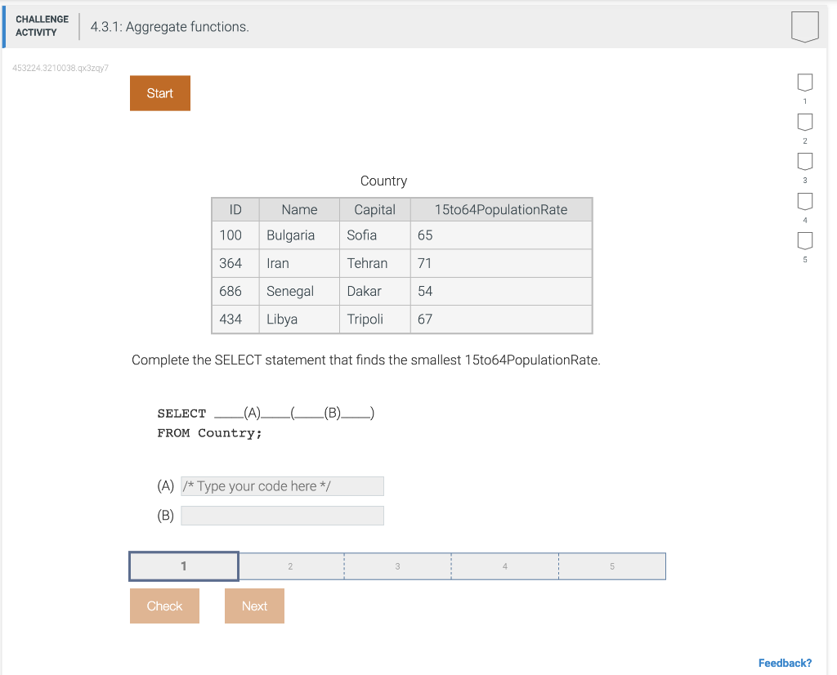
Task: Submit your answer with the Check button
Action: (x=164, y=606)
